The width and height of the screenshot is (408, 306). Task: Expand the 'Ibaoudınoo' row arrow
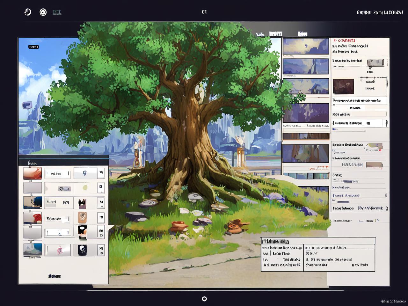coord(387,208)
